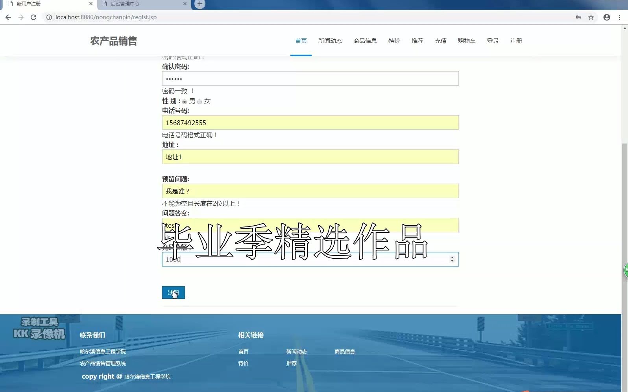Viewport: 628px width, 392px height.
Task: Open footer link 推荐
Action: coord(291,363)
